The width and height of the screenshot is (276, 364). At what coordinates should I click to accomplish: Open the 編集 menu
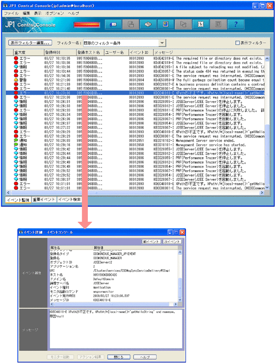point(27,13)
